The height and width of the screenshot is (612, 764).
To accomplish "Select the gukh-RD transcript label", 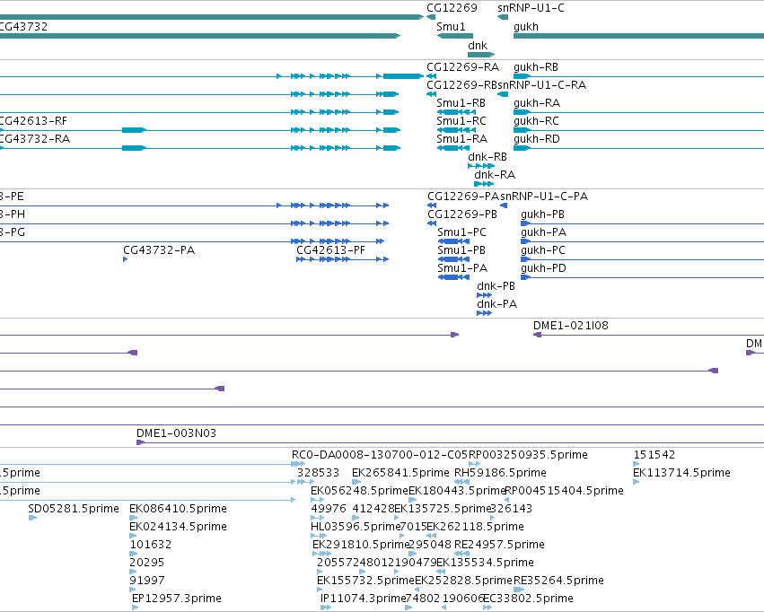I will pos(537,139).
